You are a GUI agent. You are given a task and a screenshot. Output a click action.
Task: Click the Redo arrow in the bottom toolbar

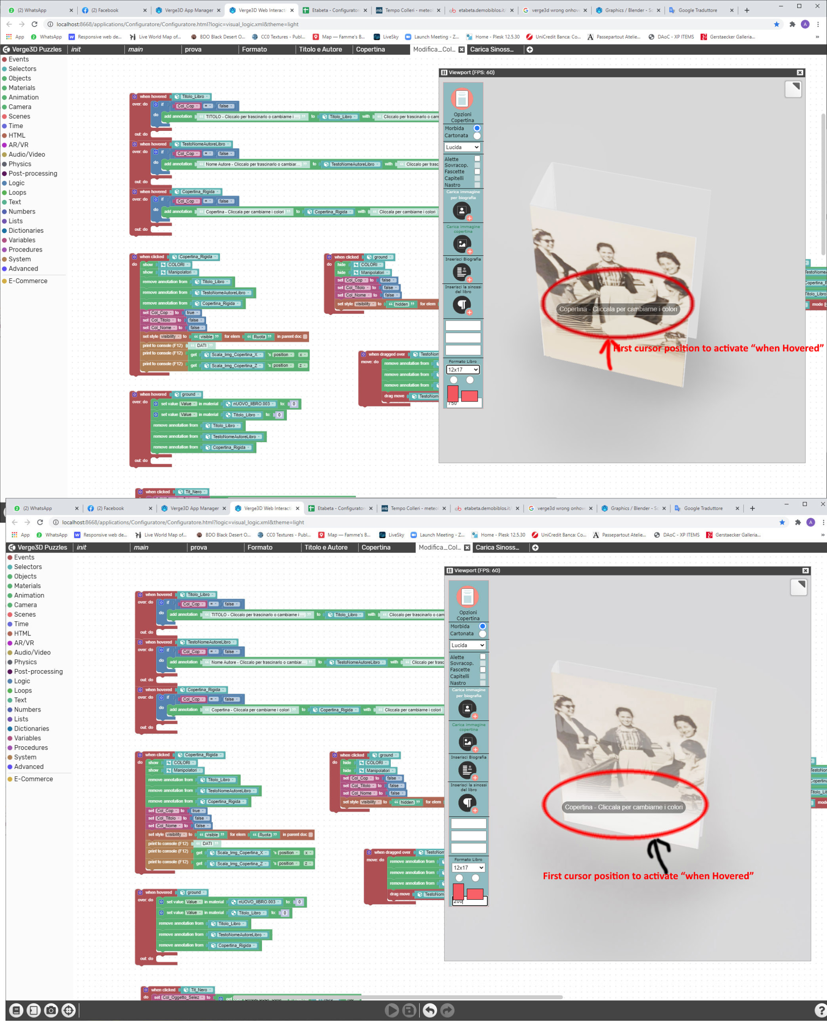tap(447, 1010)
